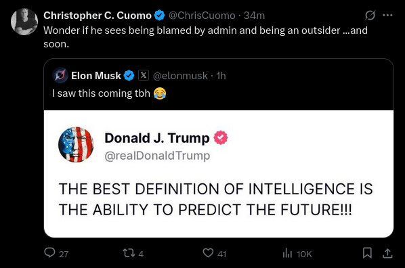Click Chris Cuomo's blue verified badge
Screen dimensions: 405x268
pyautogui.click(x=159, y=16)
